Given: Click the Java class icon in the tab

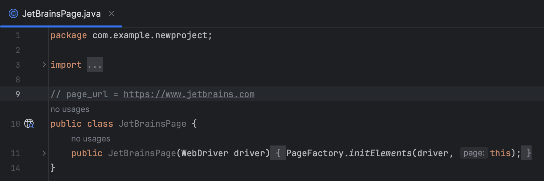Looking at the screenshot, I should [x=13, y=14].
